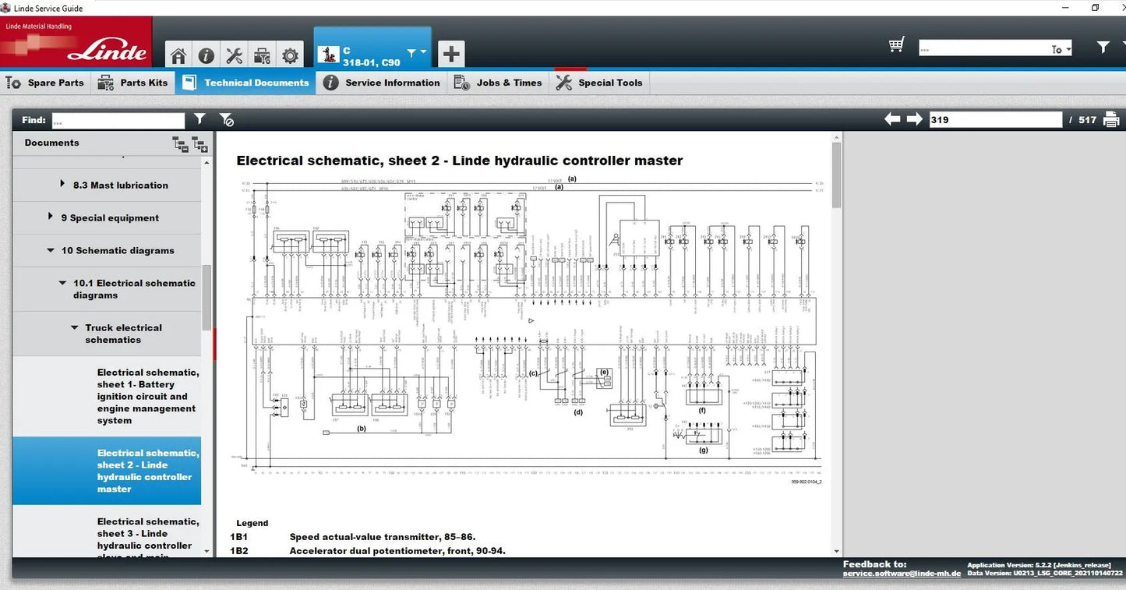Click the printer icon beside the page counter
1126x590 pixels.
click(1111, 118)
